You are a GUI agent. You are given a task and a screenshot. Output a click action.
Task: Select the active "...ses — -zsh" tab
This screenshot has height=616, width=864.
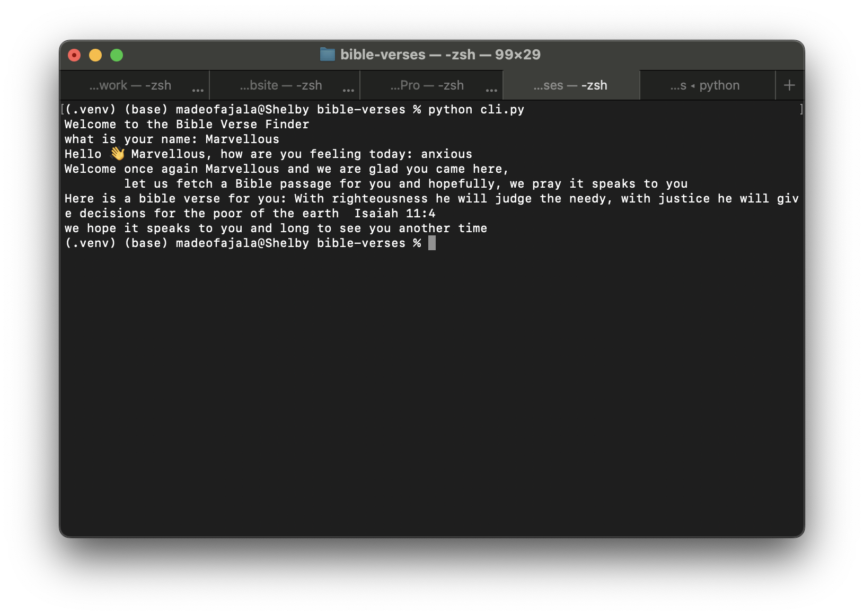[x=570, y=85]
